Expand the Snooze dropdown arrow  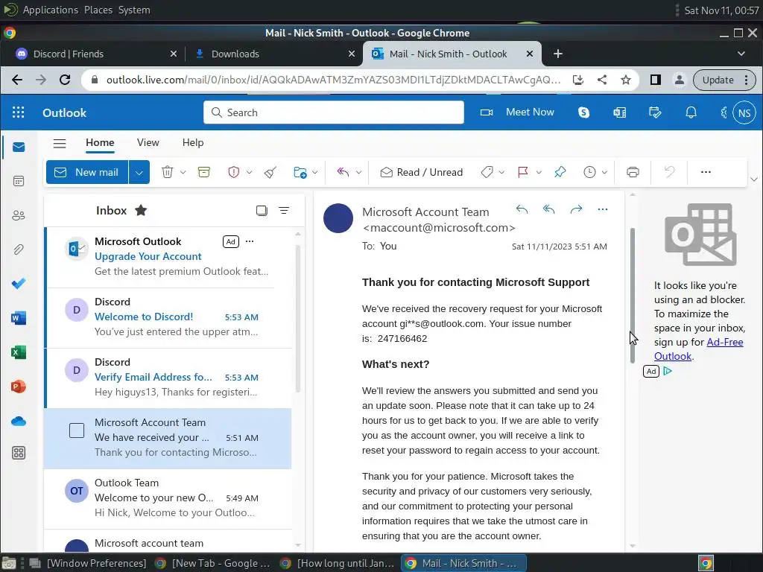click(x=604, y=172)
